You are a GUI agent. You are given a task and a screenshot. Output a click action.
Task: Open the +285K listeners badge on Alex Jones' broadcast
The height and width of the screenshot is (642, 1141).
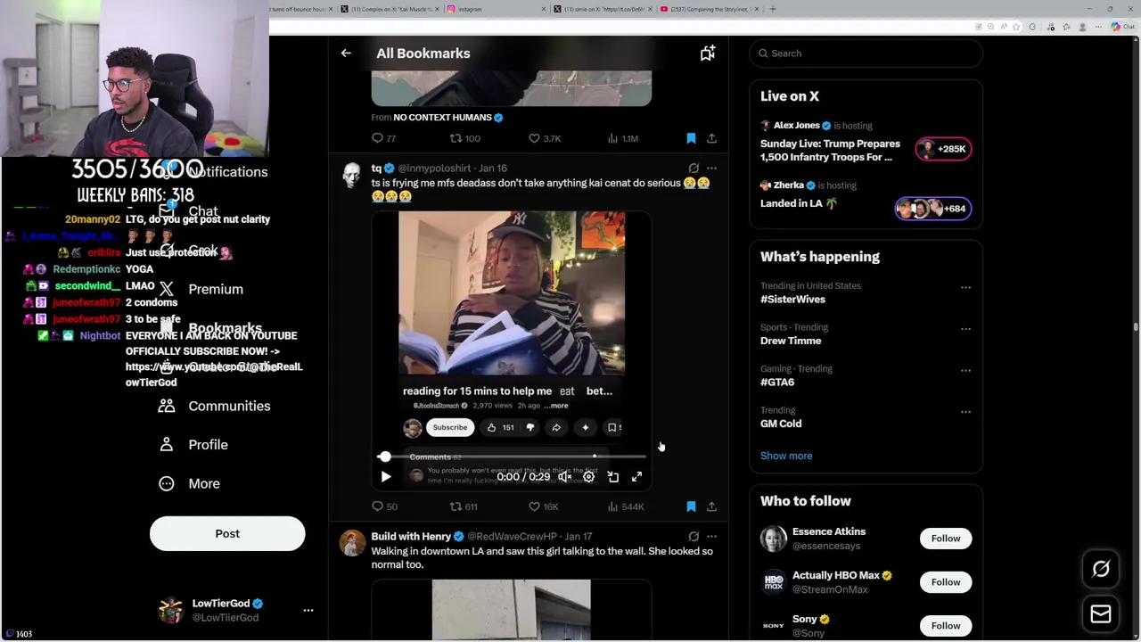click(943, 149)
